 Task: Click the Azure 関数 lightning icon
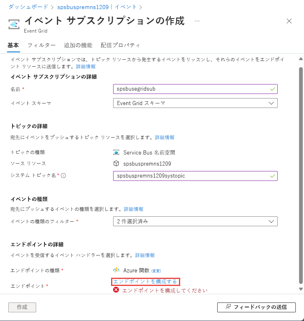[x=116, y=270]
